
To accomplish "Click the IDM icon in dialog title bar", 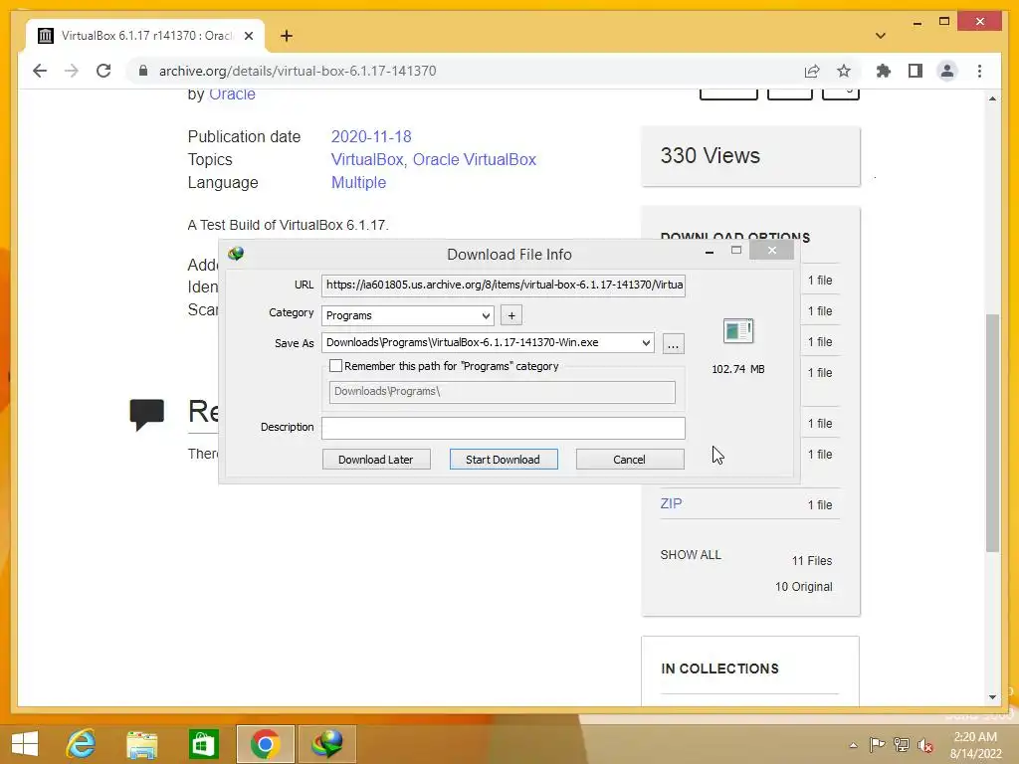I will tap(236, 254).
